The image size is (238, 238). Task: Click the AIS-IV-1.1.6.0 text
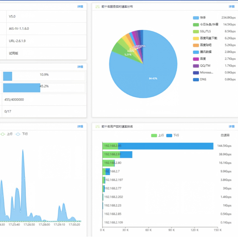pyautogui.click(x=19, y=29)
